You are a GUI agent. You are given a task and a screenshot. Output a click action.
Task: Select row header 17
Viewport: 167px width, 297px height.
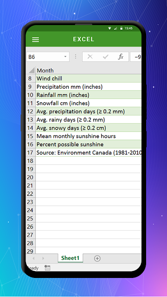pyautogui.click(x=31, y=153)
